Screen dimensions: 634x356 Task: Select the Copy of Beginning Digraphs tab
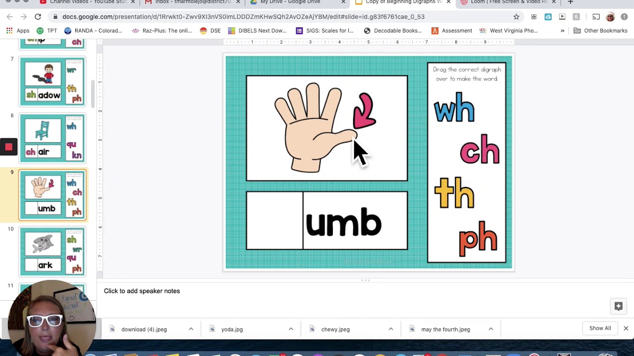click(x=403, y=2)
